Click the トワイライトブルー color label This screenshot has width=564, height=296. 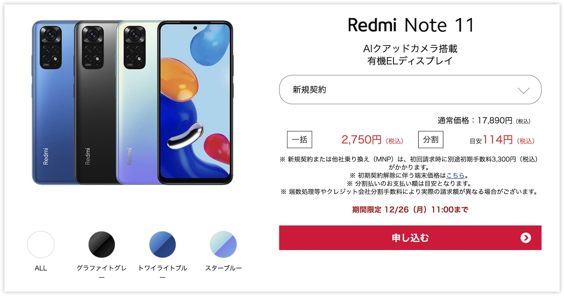(x=162, y=272)
